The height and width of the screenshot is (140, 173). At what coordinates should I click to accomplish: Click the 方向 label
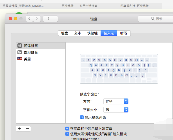click(87, 101)
